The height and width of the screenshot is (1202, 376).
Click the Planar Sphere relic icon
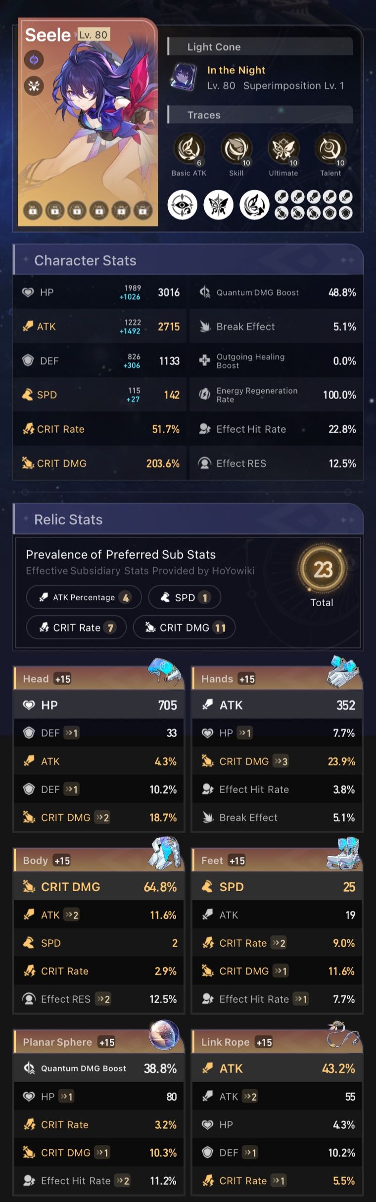164,1035
